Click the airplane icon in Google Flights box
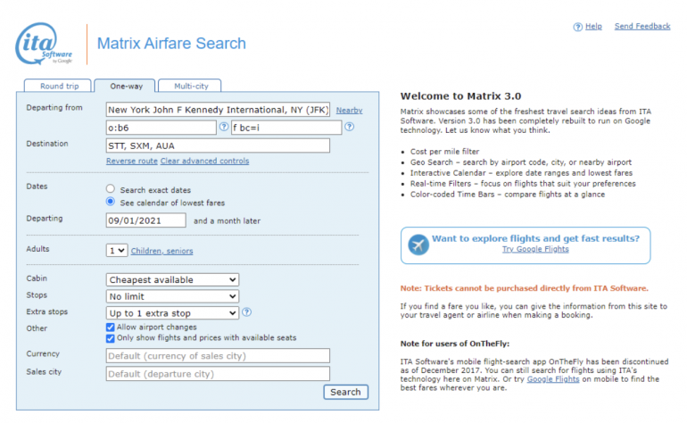Screen dimensions: 687x423 (x=418, y=245)
